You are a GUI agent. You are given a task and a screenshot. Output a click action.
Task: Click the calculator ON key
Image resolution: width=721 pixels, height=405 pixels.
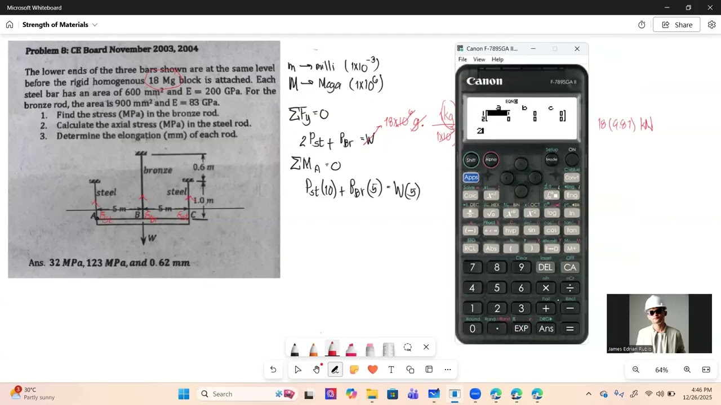coord(572,159)
